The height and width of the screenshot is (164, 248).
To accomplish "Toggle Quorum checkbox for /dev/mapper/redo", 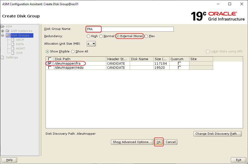I will click(x=179, y=67).
